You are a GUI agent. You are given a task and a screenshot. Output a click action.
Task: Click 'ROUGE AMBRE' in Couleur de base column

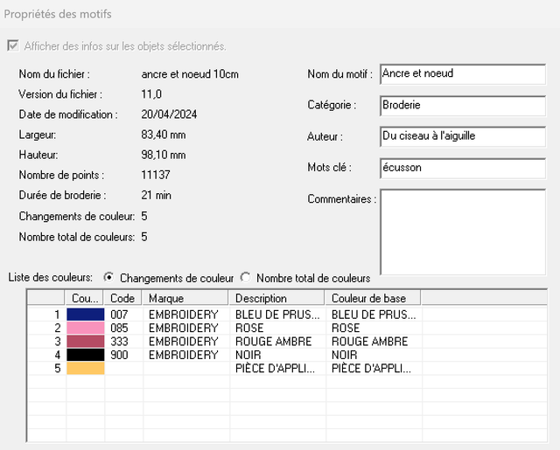click(x=369, y=342)
